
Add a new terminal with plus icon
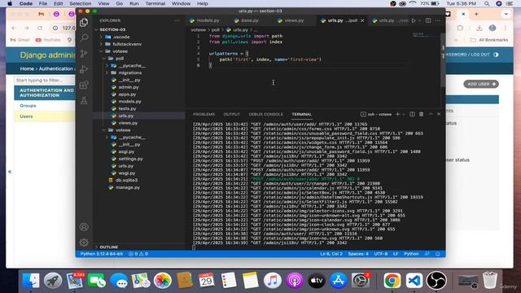point(397,114)
